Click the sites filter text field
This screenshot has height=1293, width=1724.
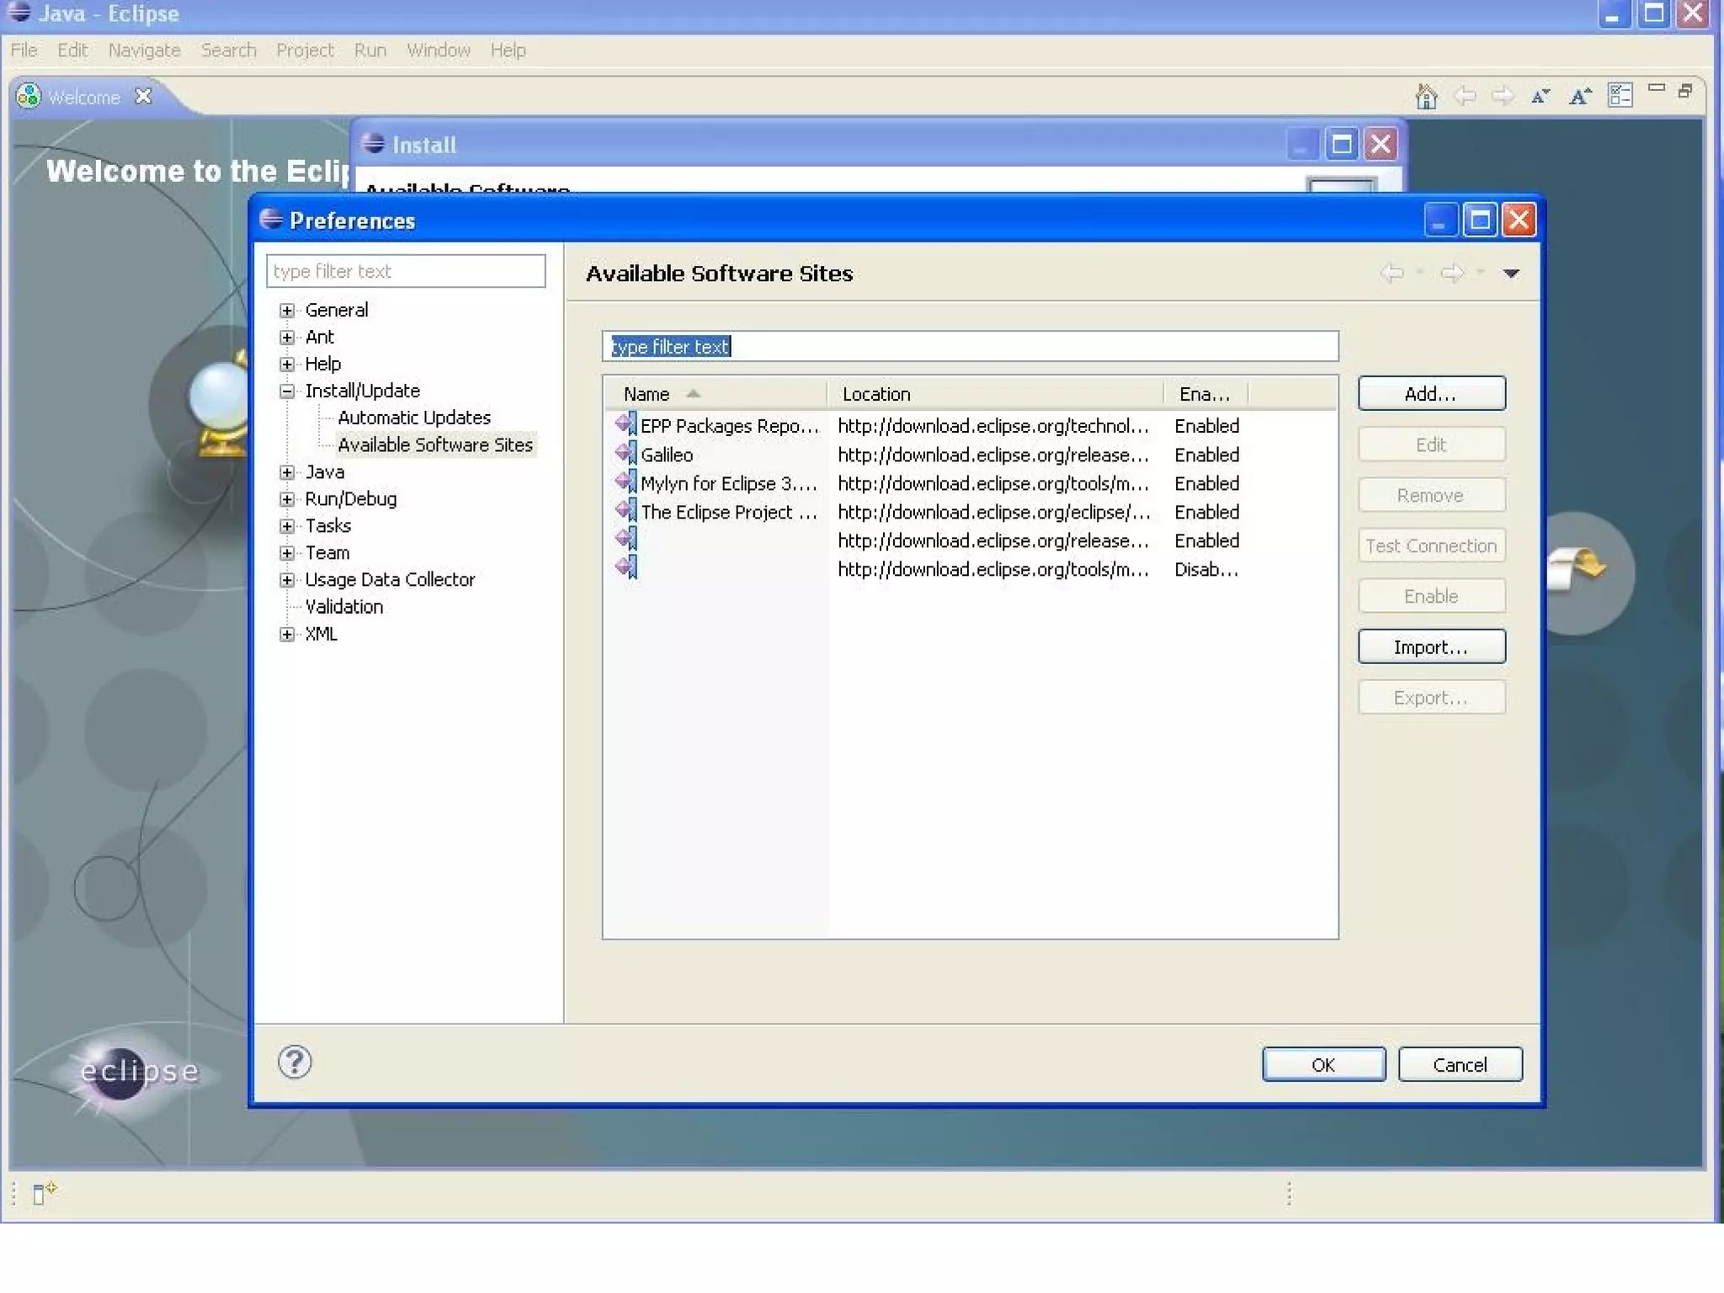[x=968, y=346]
